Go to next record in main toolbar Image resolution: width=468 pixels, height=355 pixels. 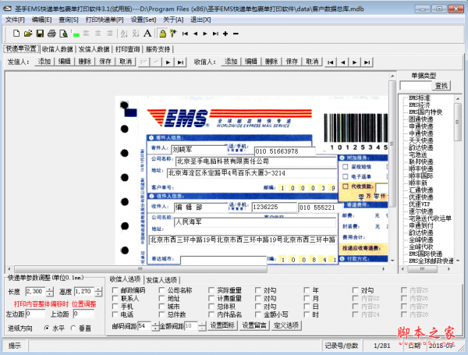(x=205, y=34)
